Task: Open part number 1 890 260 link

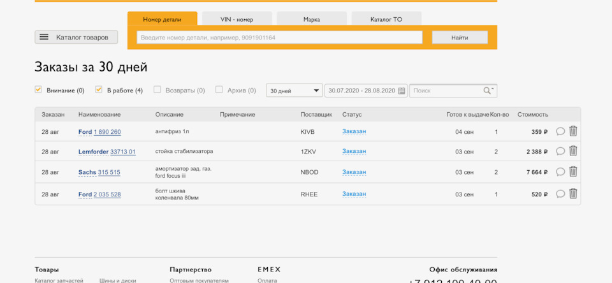Action: [x=107, y=132]
